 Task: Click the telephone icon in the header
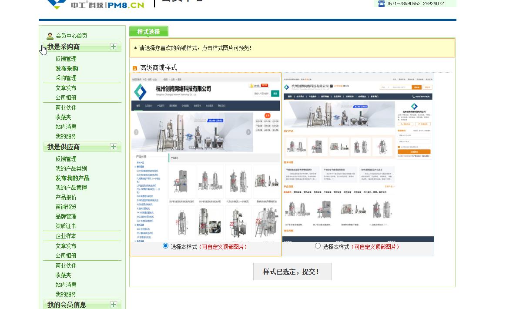pos(381,3)
